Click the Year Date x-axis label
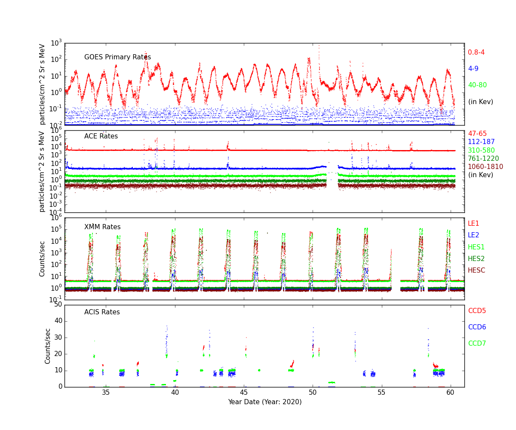This screenshot has width=516, height=430. click(x=264, y=402)
